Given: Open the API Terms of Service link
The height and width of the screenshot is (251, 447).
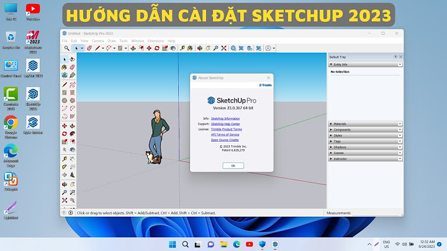Looking at the screenshot, I should tap(225, 135).
